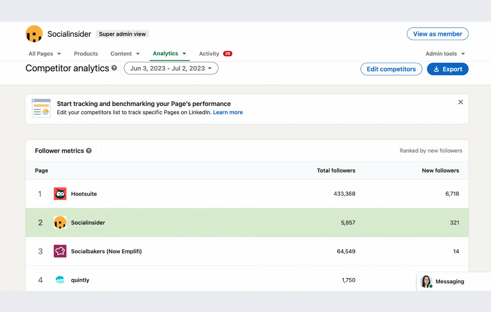The height and width of the screenshot is (312, 491).
Task: Export the competitor analytics
Action: pyautogui.click(x=448, y=69)
